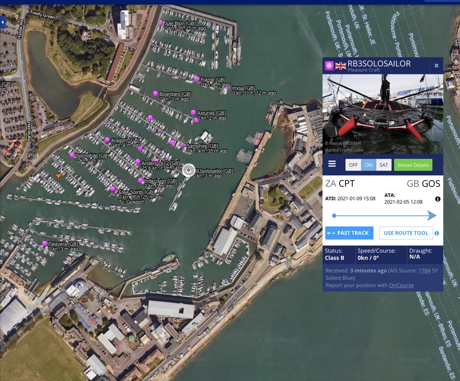Click 'Status: Class B' field

334,254
